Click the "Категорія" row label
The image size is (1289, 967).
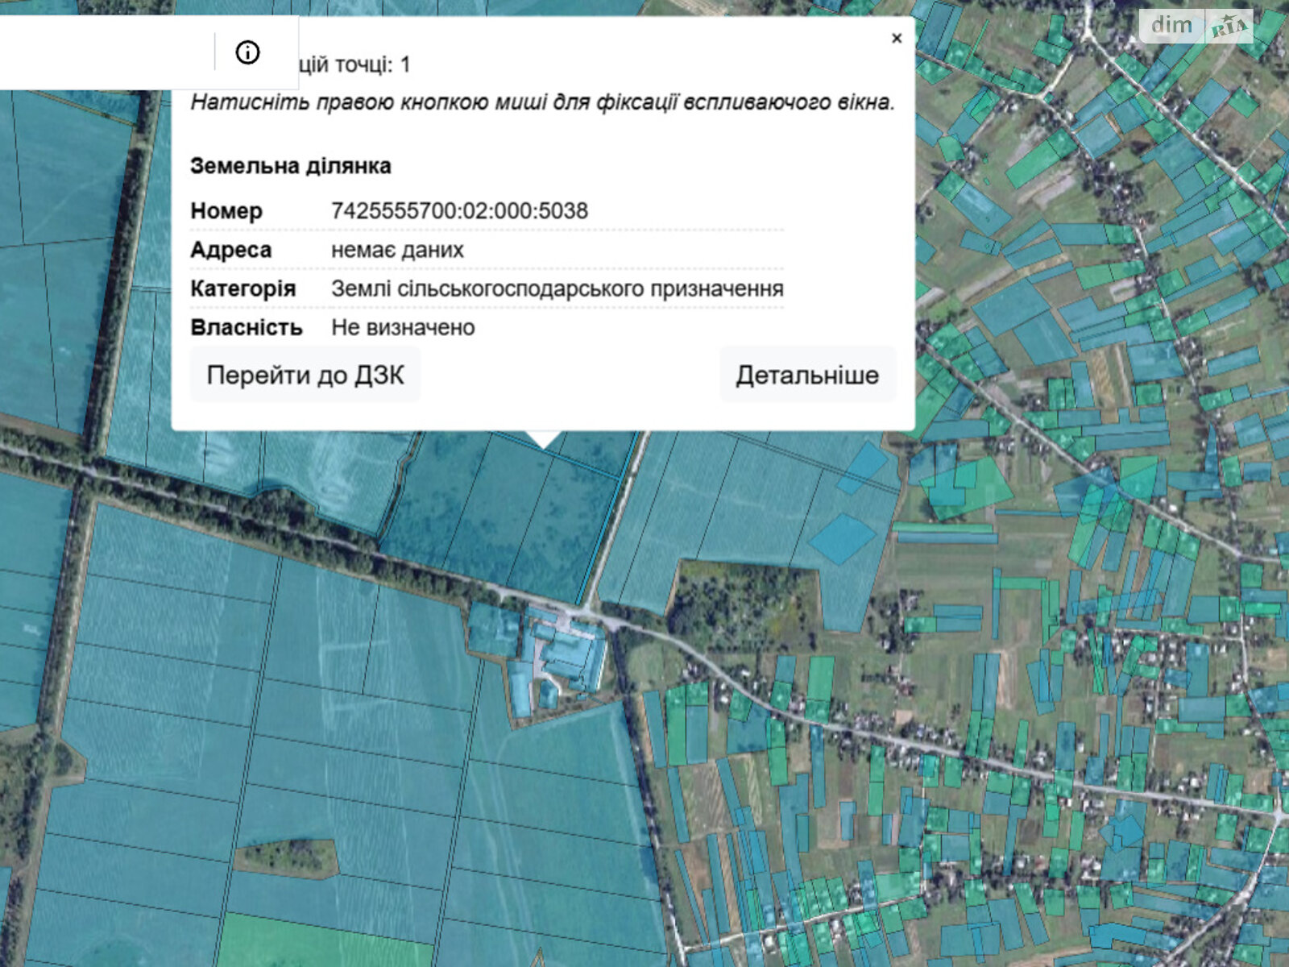pos(242,288)
